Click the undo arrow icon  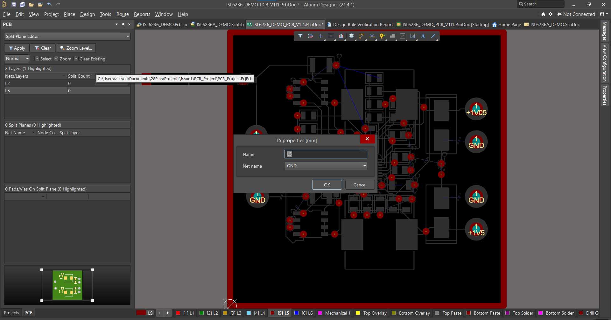coord(49,4)
